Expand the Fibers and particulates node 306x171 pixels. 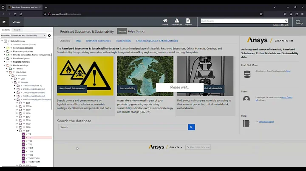tap(4, 51)
